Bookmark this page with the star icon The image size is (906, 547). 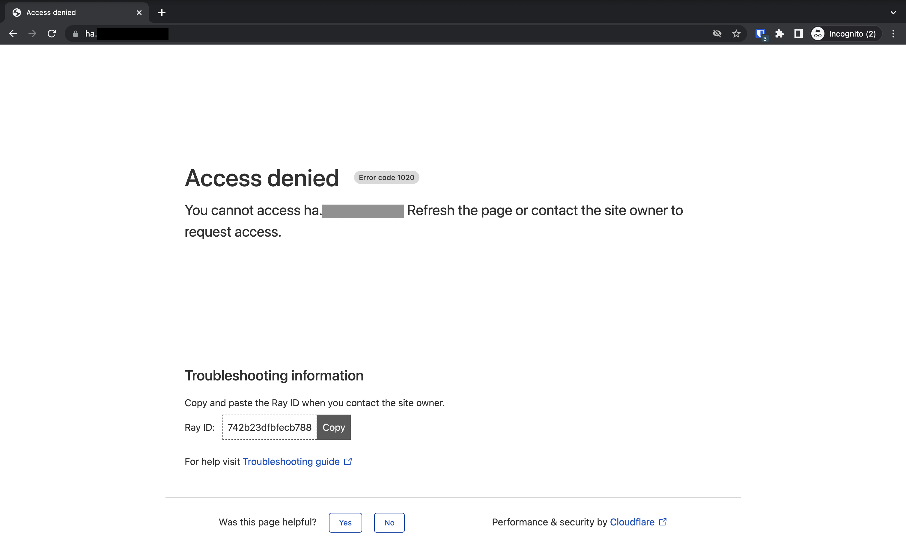click(x=737, y=34)
